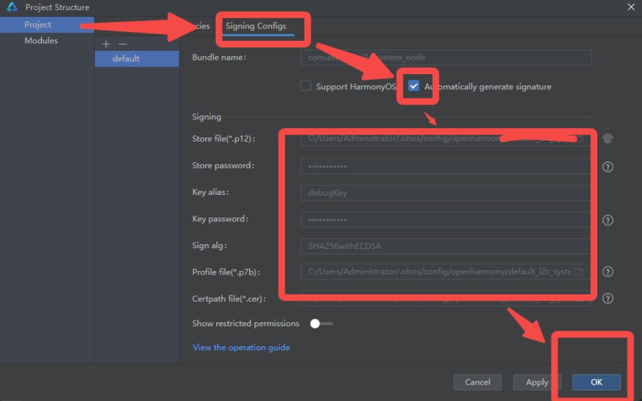Click the help icon next to Store password
This screenshot has height=401, width=642.
(607, 167)
